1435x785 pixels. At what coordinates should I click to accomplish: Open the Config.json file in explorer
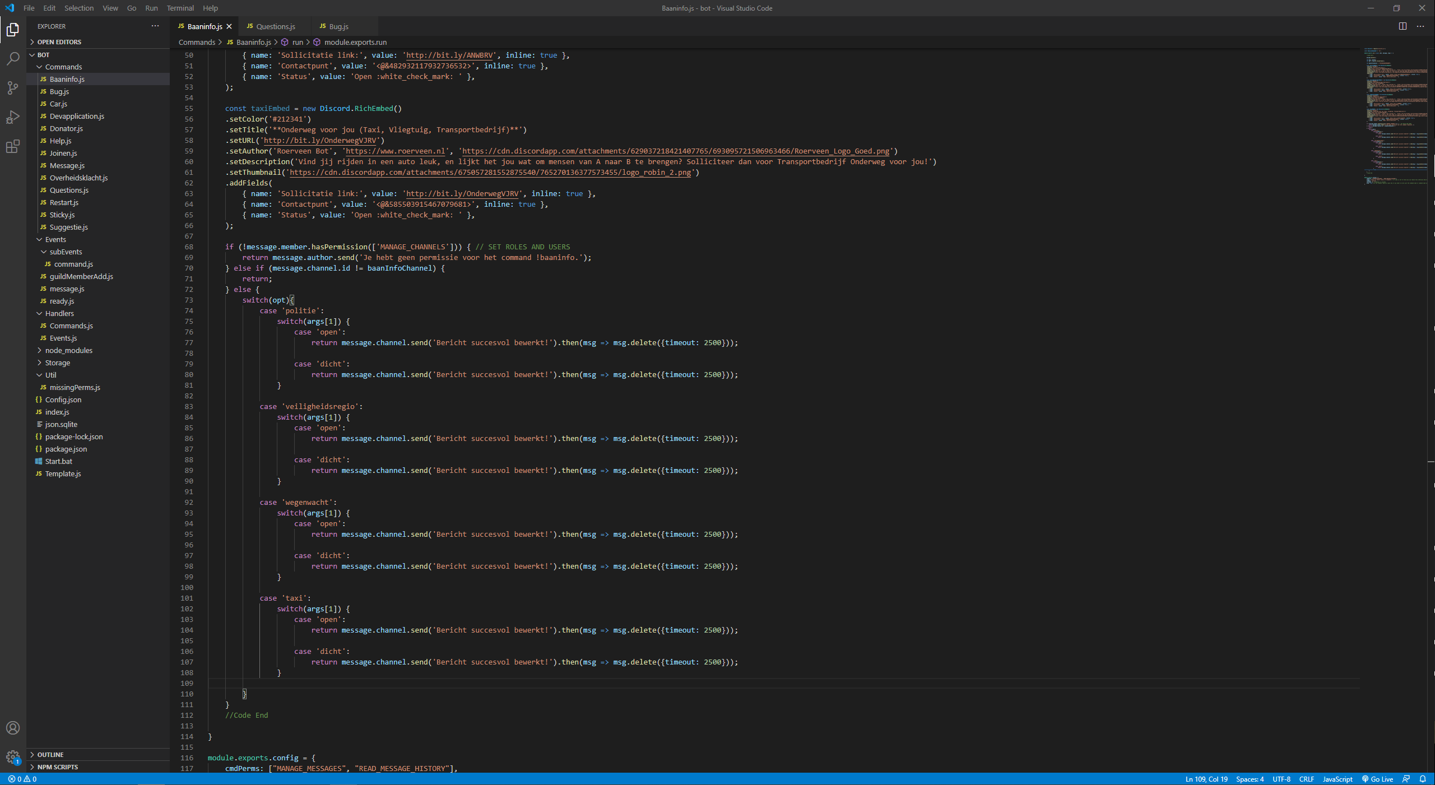tap(63, 400)
